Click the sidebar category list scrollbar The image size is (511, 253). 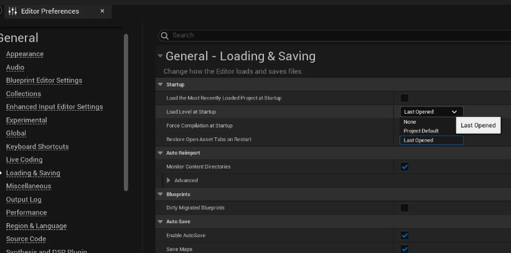126,113
